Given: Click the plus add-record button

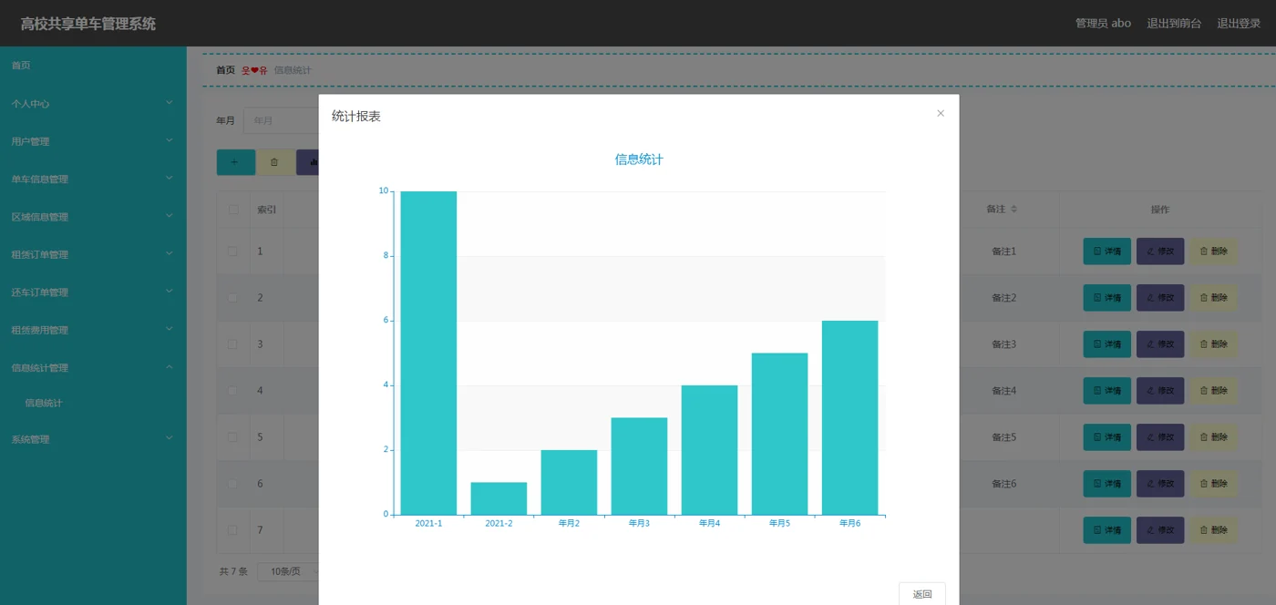Looking at the screenshot, I should coord(235,161).
